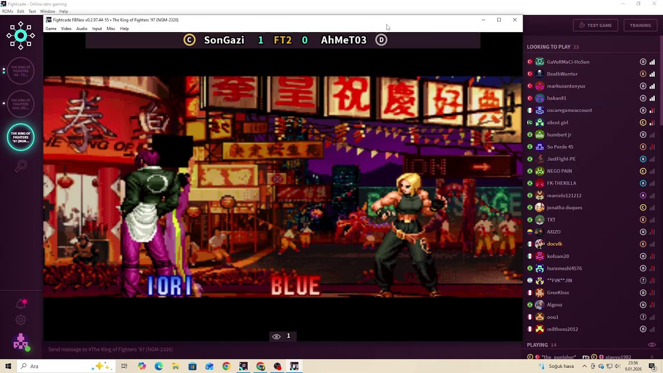Open the Game menu in FBNeo
Screen dimensions: 663x373
click(x=51, y=28)
